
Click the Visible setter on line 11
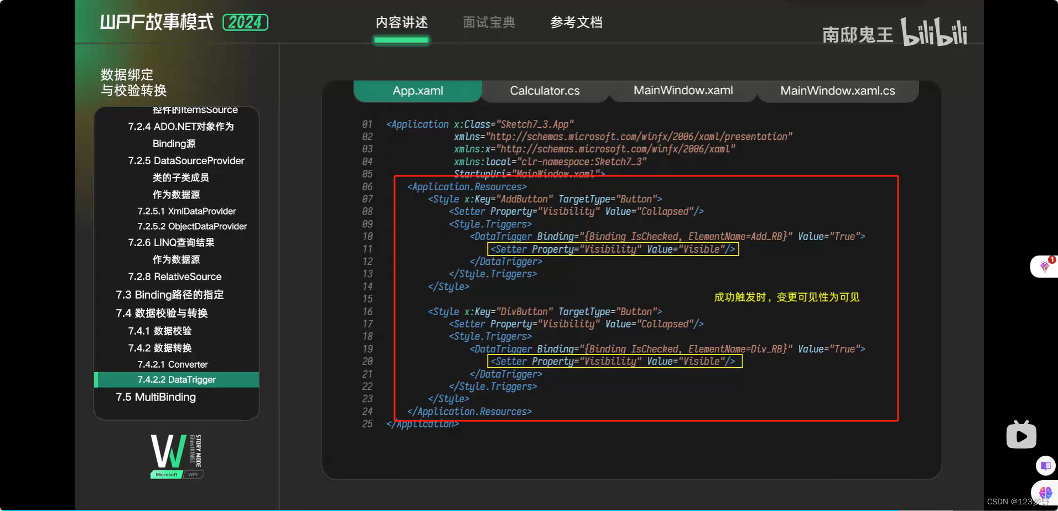click(x=613, y=249)
